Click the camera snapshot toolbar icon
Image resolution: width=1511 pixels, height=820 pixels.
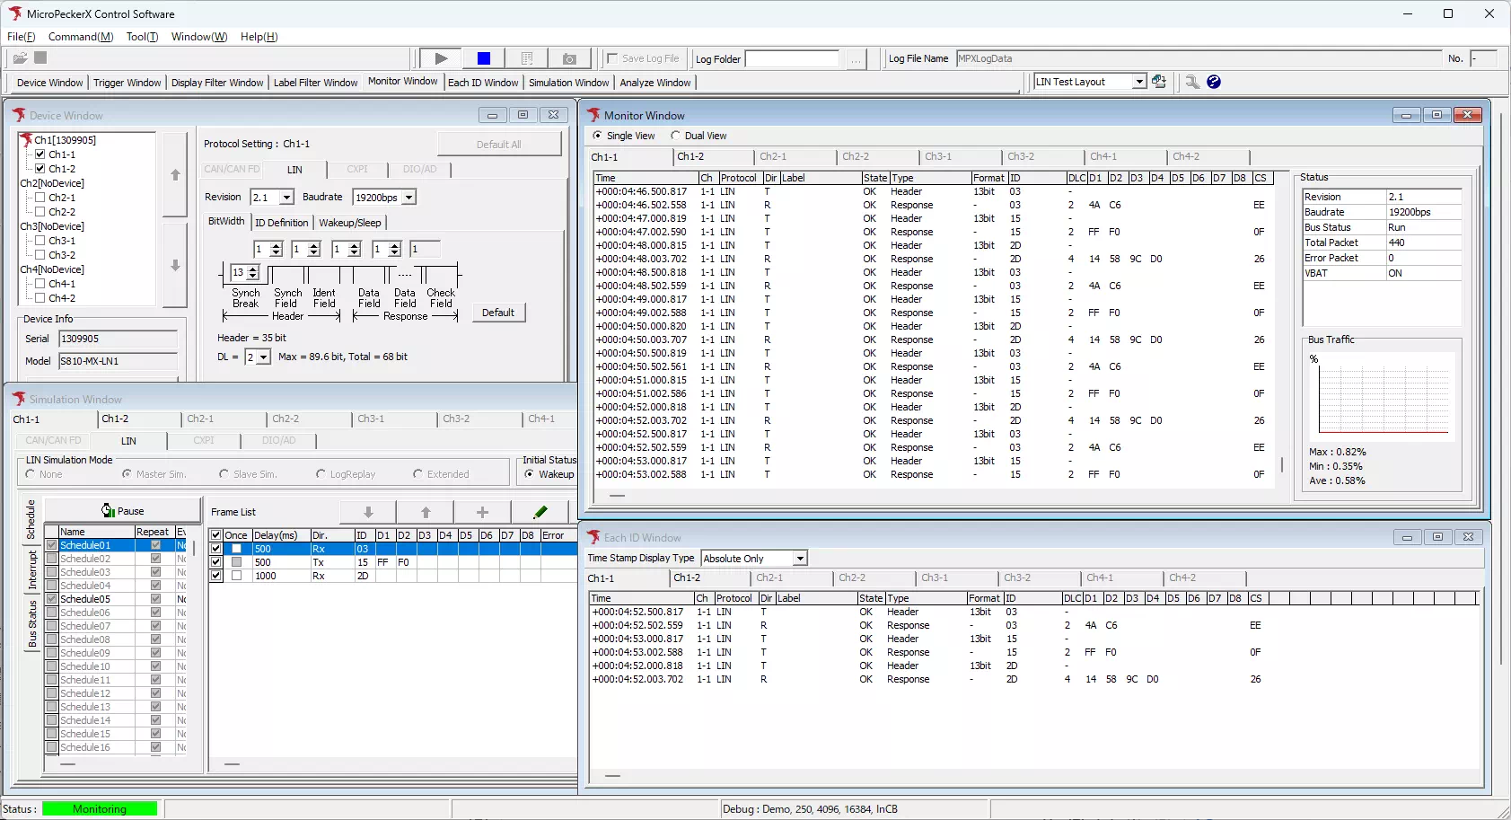(x=569, y=58)
